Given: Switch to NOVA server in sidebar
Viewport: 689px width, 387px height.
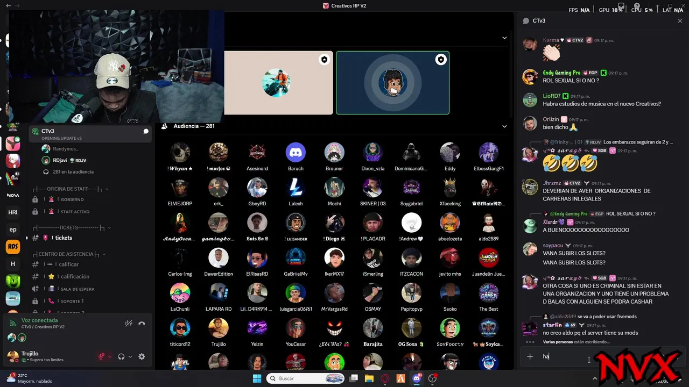Looking at the screenshot, I should tap(13, 196).
